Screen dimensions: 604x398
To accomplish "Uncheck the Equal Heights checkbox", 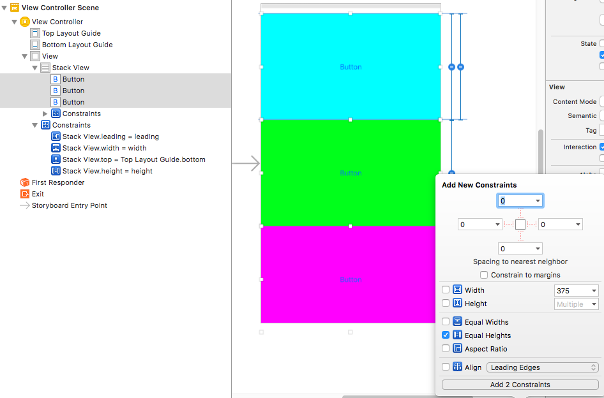I will [446, 335].
